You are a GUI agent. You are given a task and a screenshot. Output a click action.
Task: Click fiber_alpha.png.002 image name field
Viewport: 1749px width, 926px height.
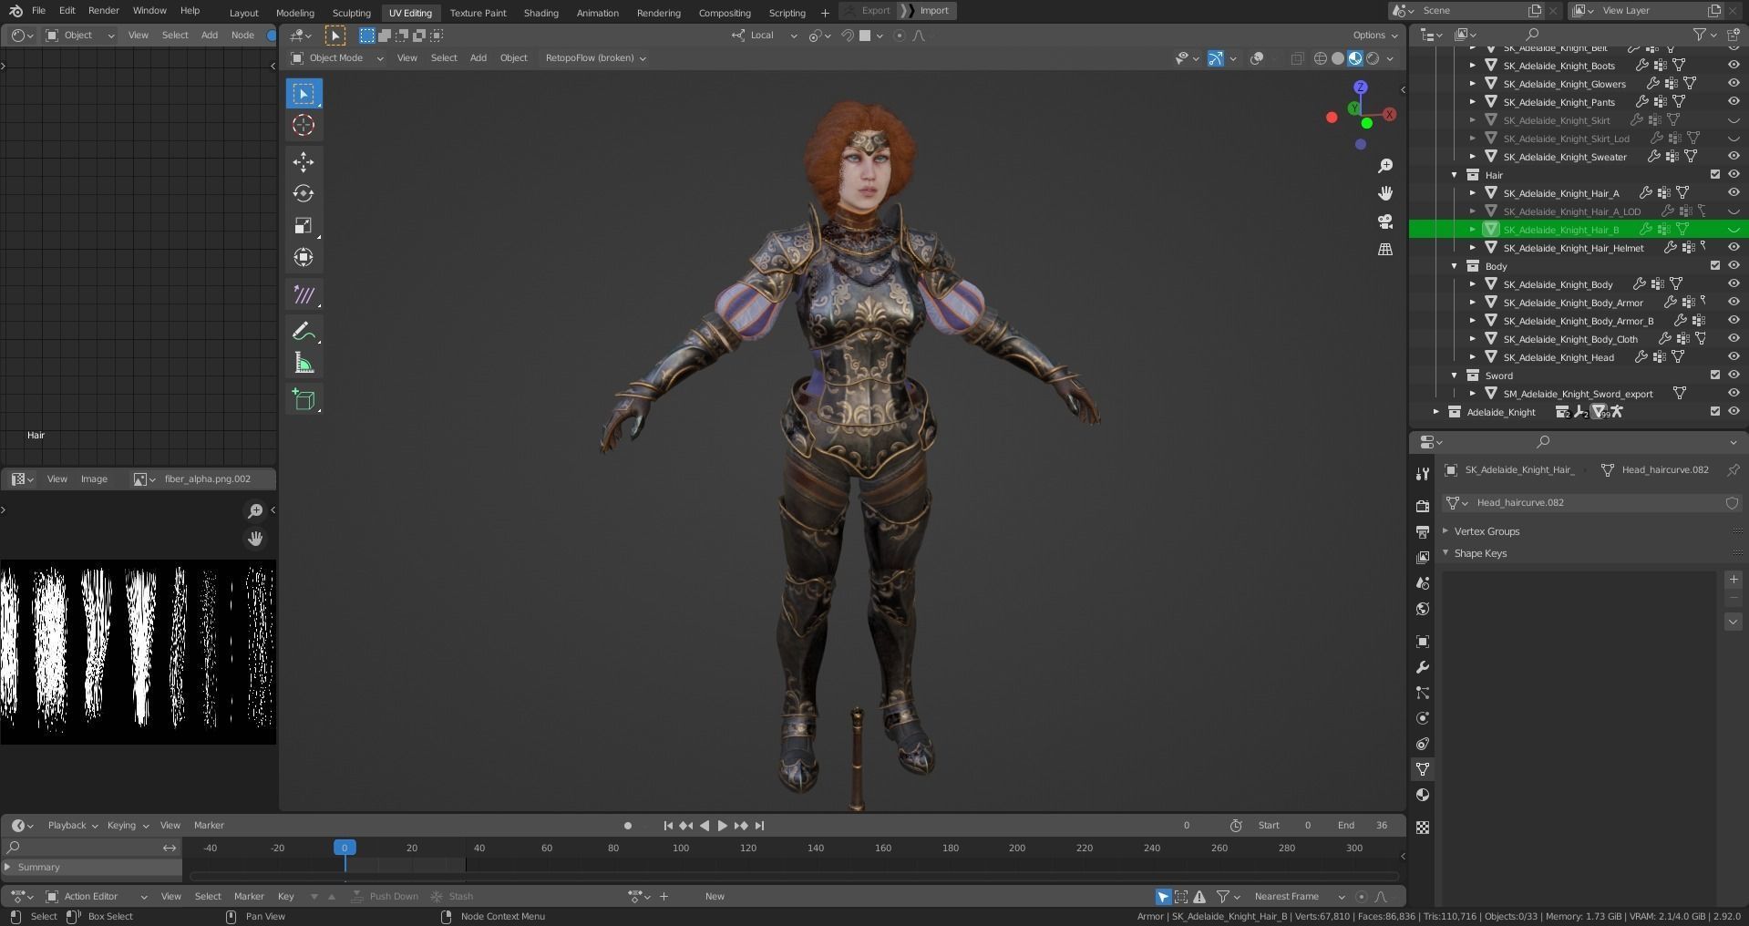[209, 478]
